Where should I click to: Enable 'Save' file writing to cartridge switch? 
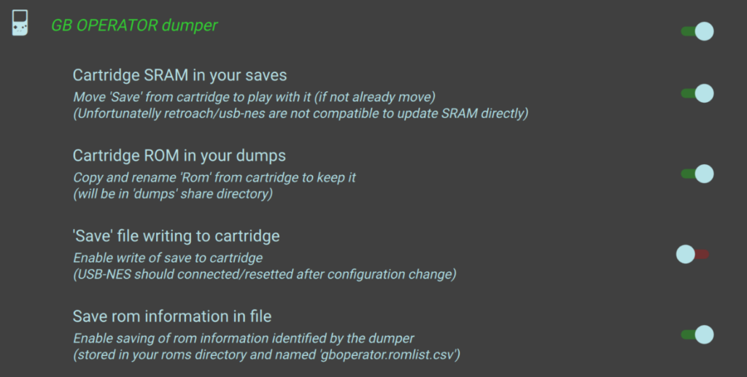click(692, 254)
